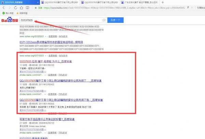Click 百度快照 beside www.sohao.org/03715553
The height and width of the screenshot is (139, 205).
tap(53, 56)
